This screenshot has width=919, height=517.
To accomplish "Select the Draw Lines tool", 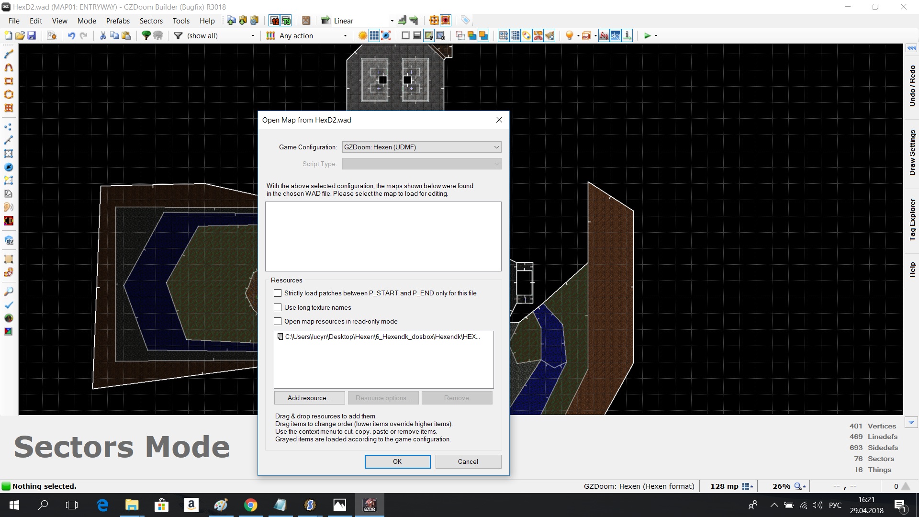I will 9,54.
